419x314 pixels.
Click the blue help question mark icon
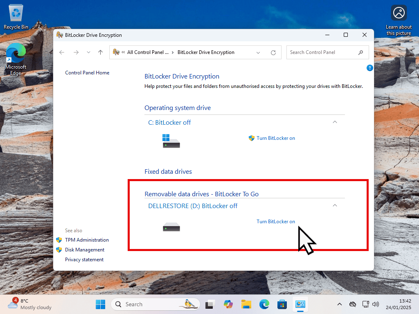click(370, 68)
